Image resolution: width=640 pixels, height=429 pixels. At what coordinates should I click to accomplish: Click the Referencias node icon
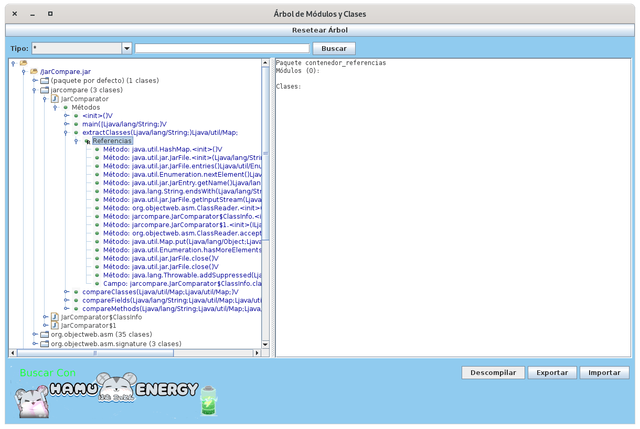pyautogui.click(x=87, y=141)
